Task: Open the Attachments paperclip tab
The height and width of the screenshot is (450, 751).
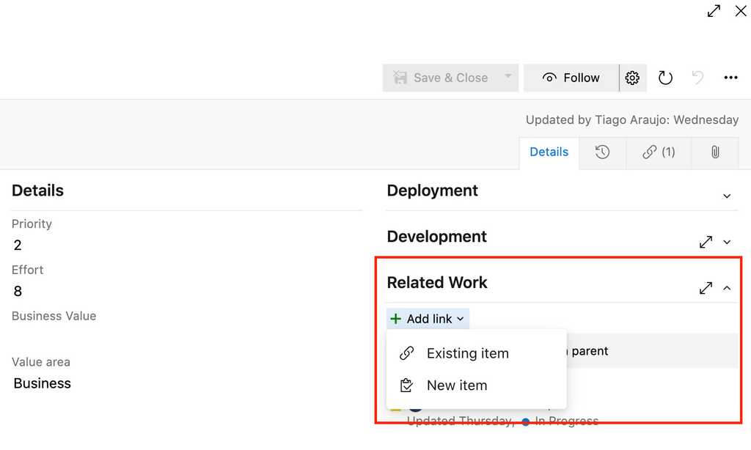Action: pos(714,152)
